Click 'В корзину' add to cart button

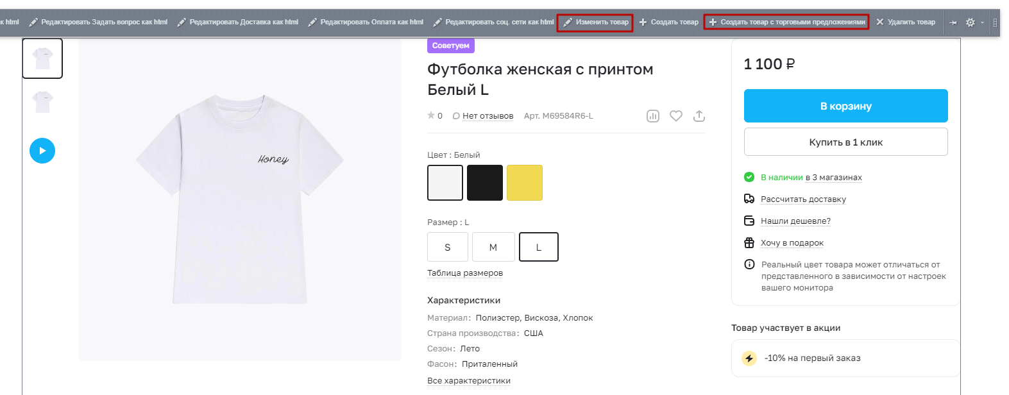846,106
